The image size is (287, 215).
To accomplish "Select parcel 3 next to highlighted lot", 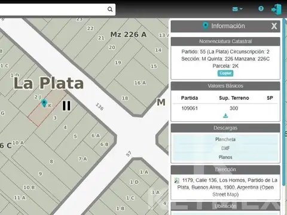I will (x=55, y=118).
